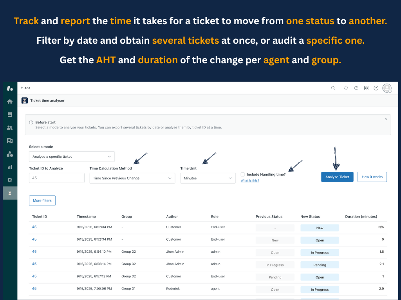Click the refresh icon in top bar
This screenshot has height=300, width=401.
coord(356,88)
